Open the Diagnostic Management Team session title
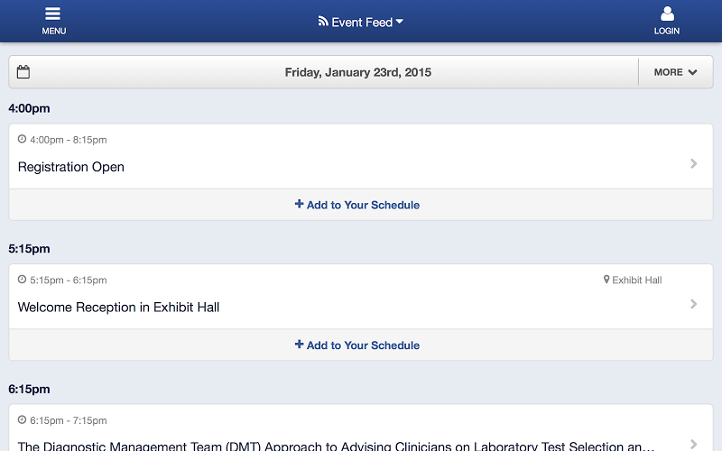This screenshot has width=722, height=451. tap(336, 446)
